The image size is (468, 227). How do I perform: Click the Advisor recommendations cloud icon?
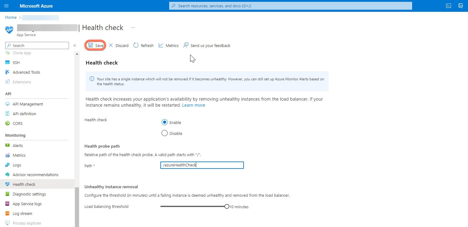[8, 175]
